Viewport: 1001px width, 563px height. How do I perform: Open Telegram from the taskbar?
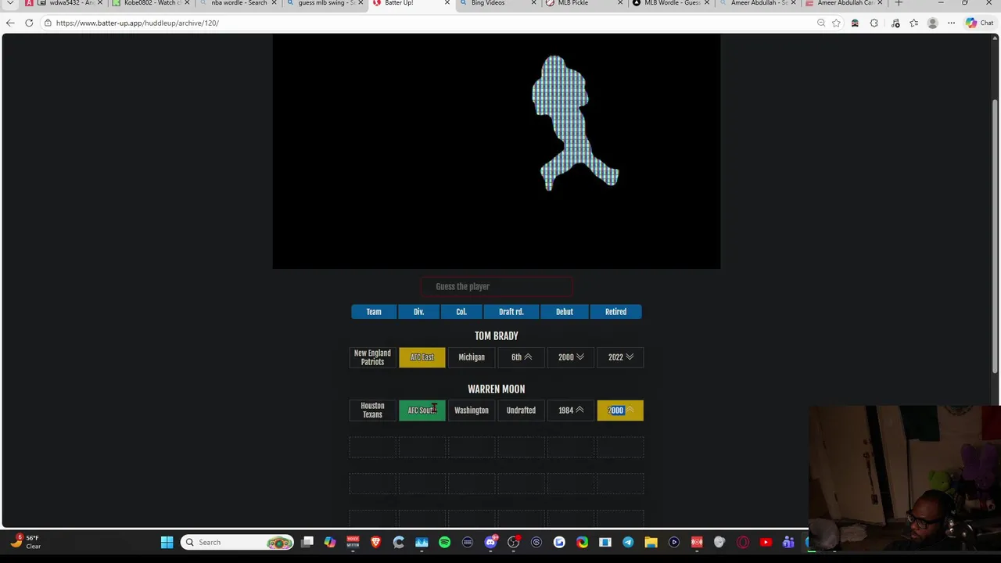628,542
